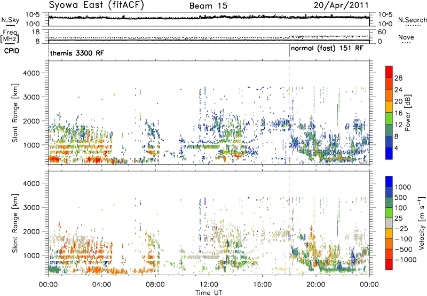This screenshot has height=296, width=427.
Task: Click the "-25" Velocity colorbar tick label
Action: (402, 228)
